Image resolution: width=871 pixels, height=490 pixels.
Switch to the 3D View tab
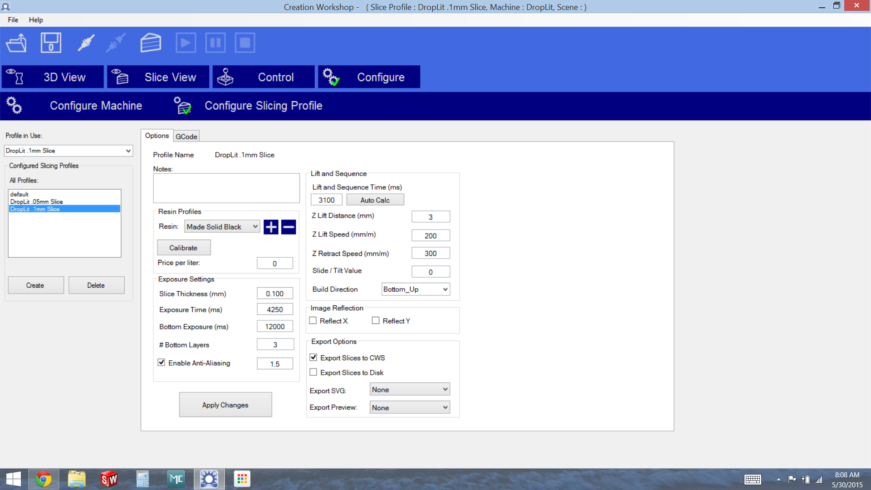pos(54,77)
